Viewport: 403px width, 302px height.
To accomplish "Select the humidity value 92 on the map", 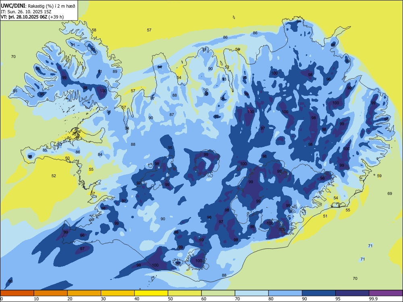I will click(216, 116).
